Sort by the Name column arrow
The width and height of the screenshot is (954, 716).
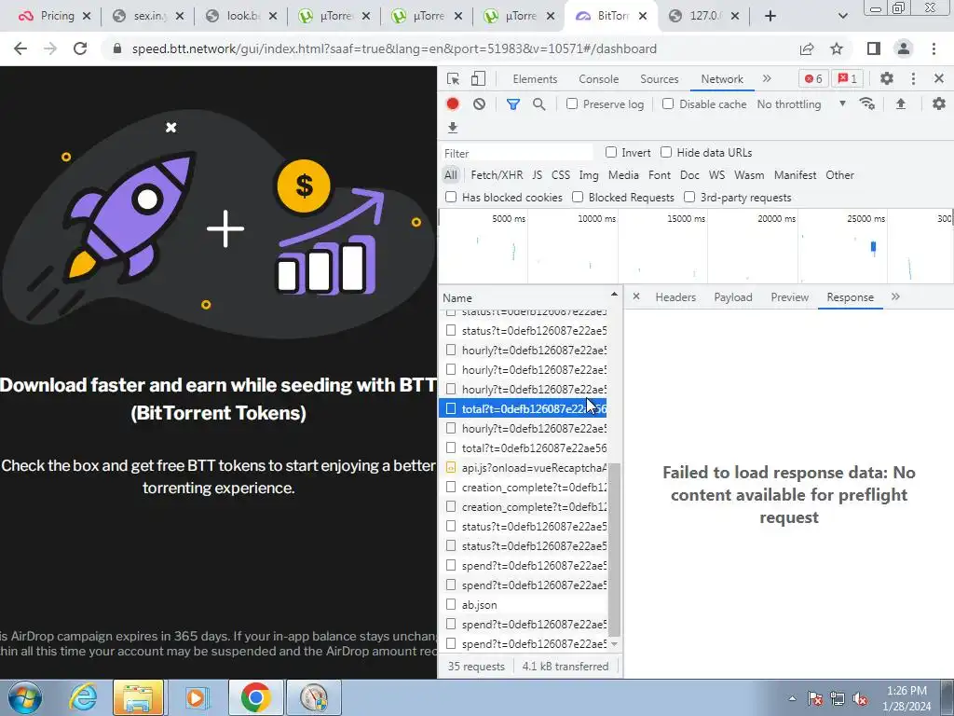(x=614, y=296)
